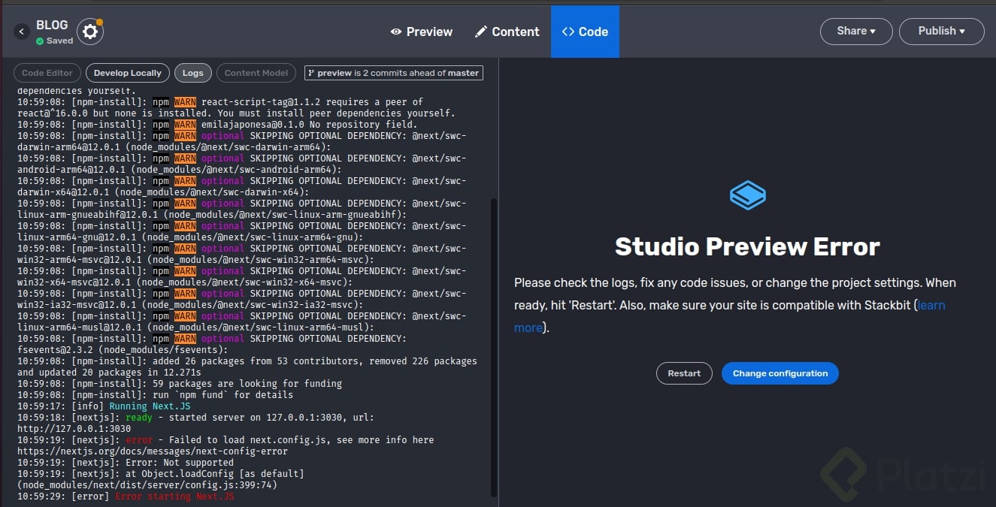Click 'Error starting Next.JS' log line

(174, 496)
